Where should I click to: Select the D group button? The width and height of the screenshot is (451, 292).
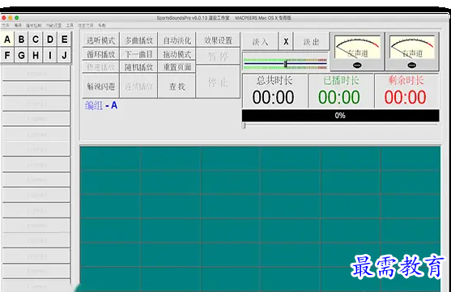50,40
